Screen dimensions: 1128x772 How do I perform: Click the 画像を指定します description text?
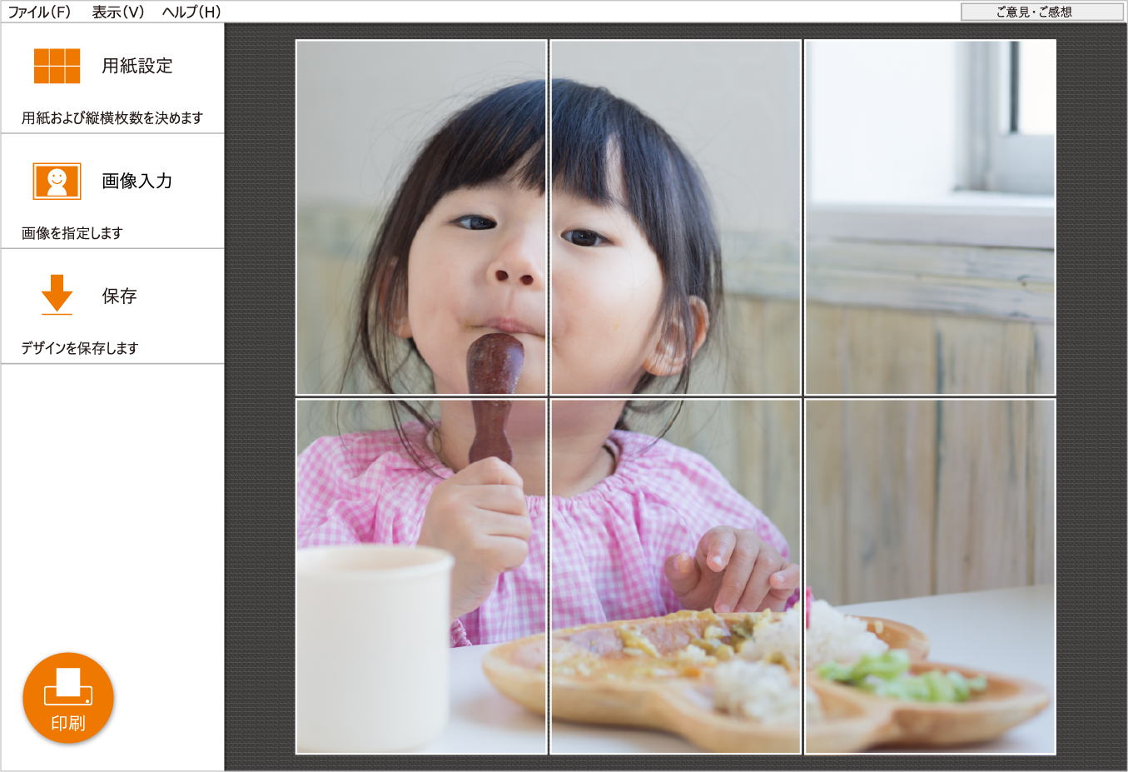tap(72, 233)
